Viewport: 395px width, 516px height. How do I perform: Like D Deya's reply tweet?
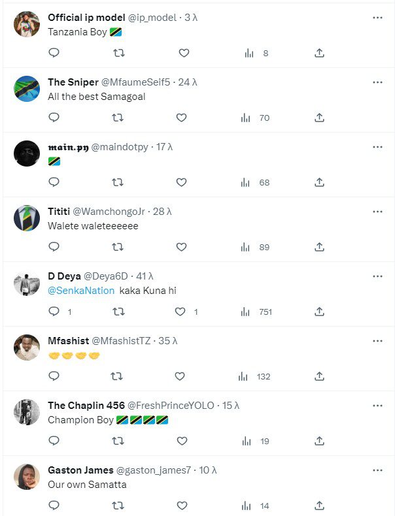pos(181,312)
